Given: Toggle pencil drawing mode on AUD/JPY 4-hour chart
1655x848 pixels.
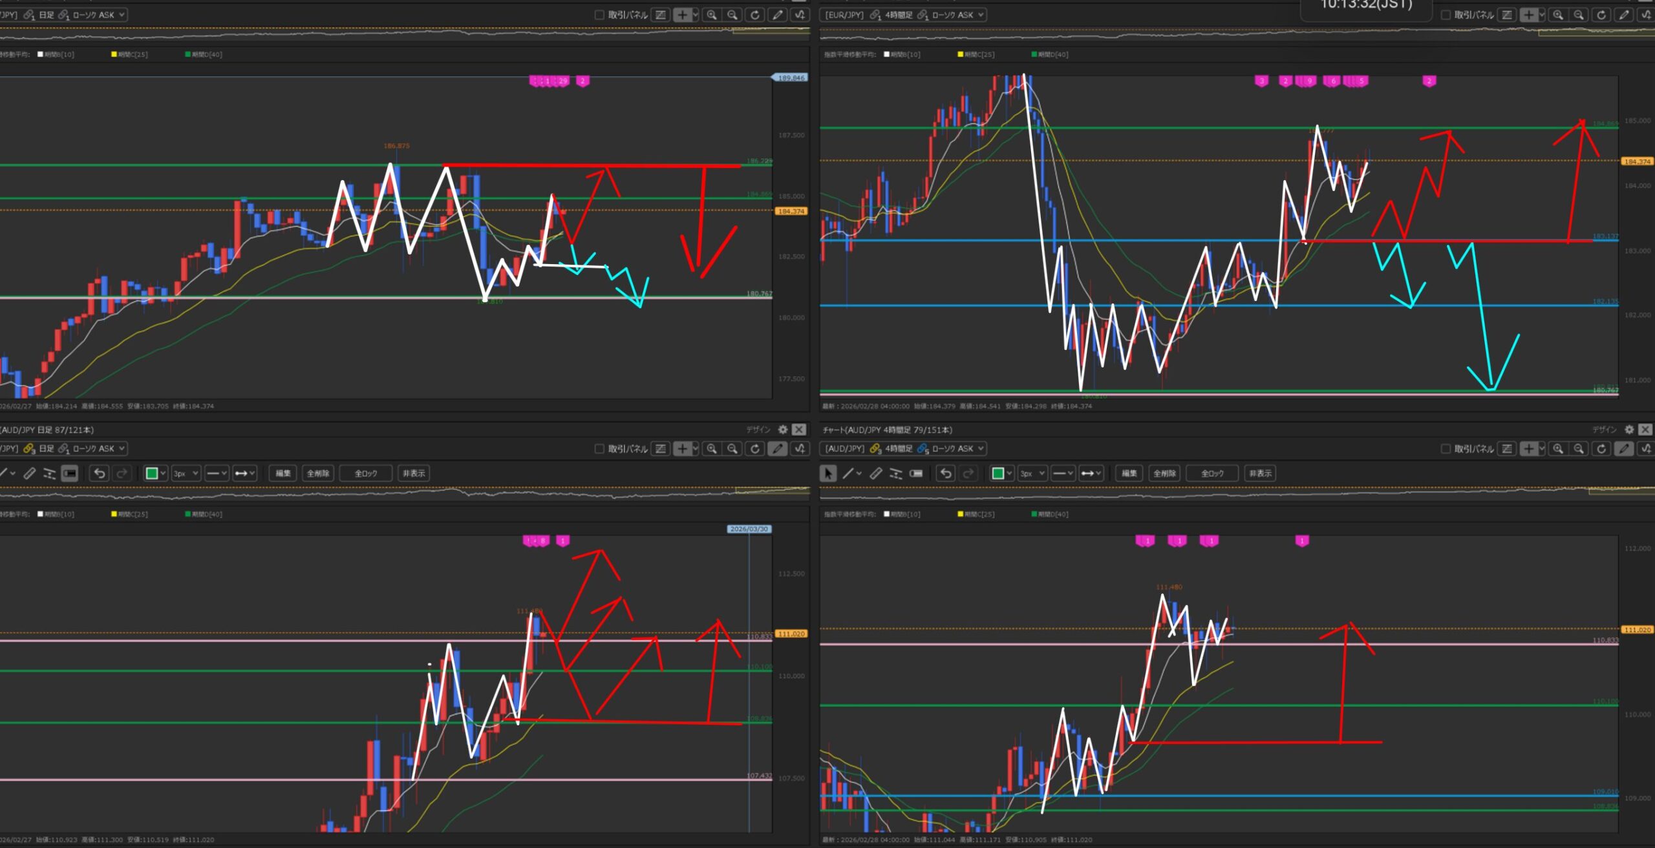Looking at the screenshot, I should [x=1624, y=448].
